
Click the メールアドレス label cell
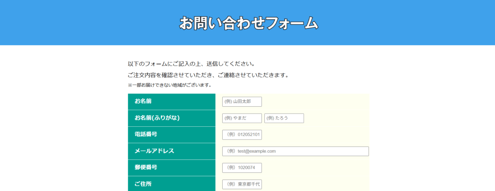coord(154,151)
